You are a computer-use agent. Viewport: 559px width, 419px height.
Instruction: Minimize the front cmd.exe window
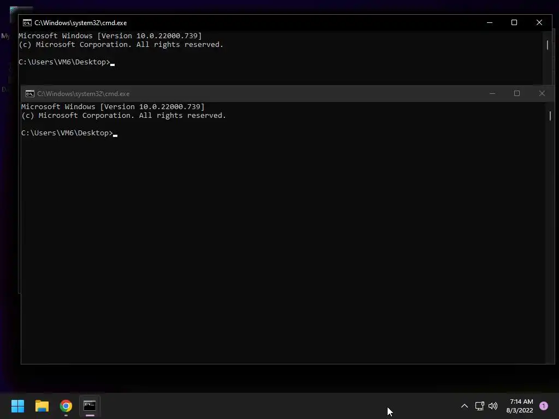pyautogui.click(x=492, y=93)
